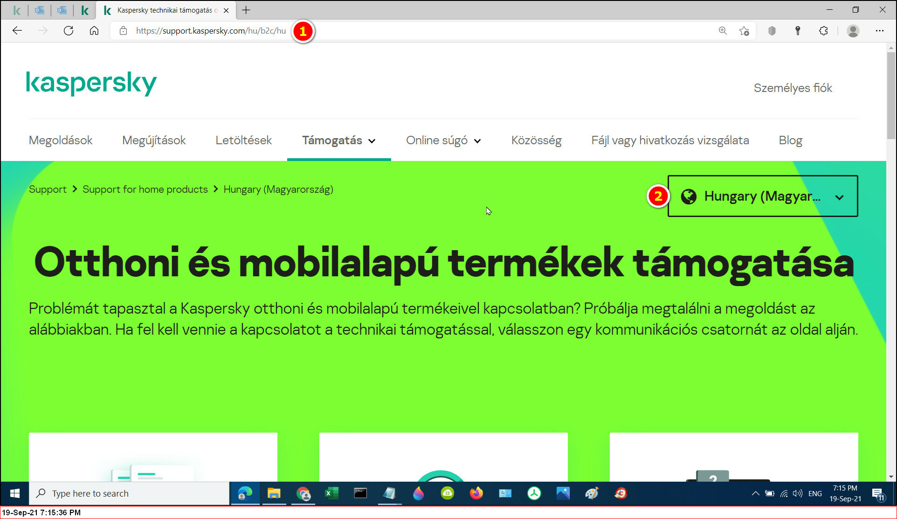Add this page to favorites star icon
The height and width of the screenshot is (519, 897).
pyautogui.click(x=744, y=31)
